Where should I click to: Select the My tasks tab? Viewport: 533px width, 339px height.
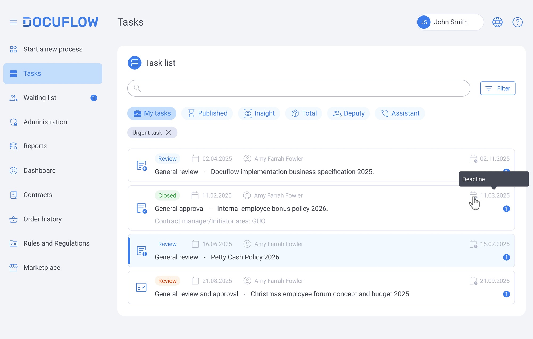pyautogui.click(x=152, y=113)
